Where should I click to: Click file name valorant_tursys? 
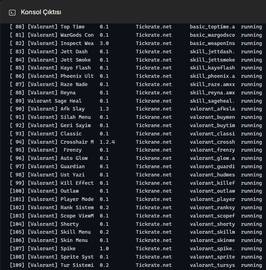tap(212, 265)
